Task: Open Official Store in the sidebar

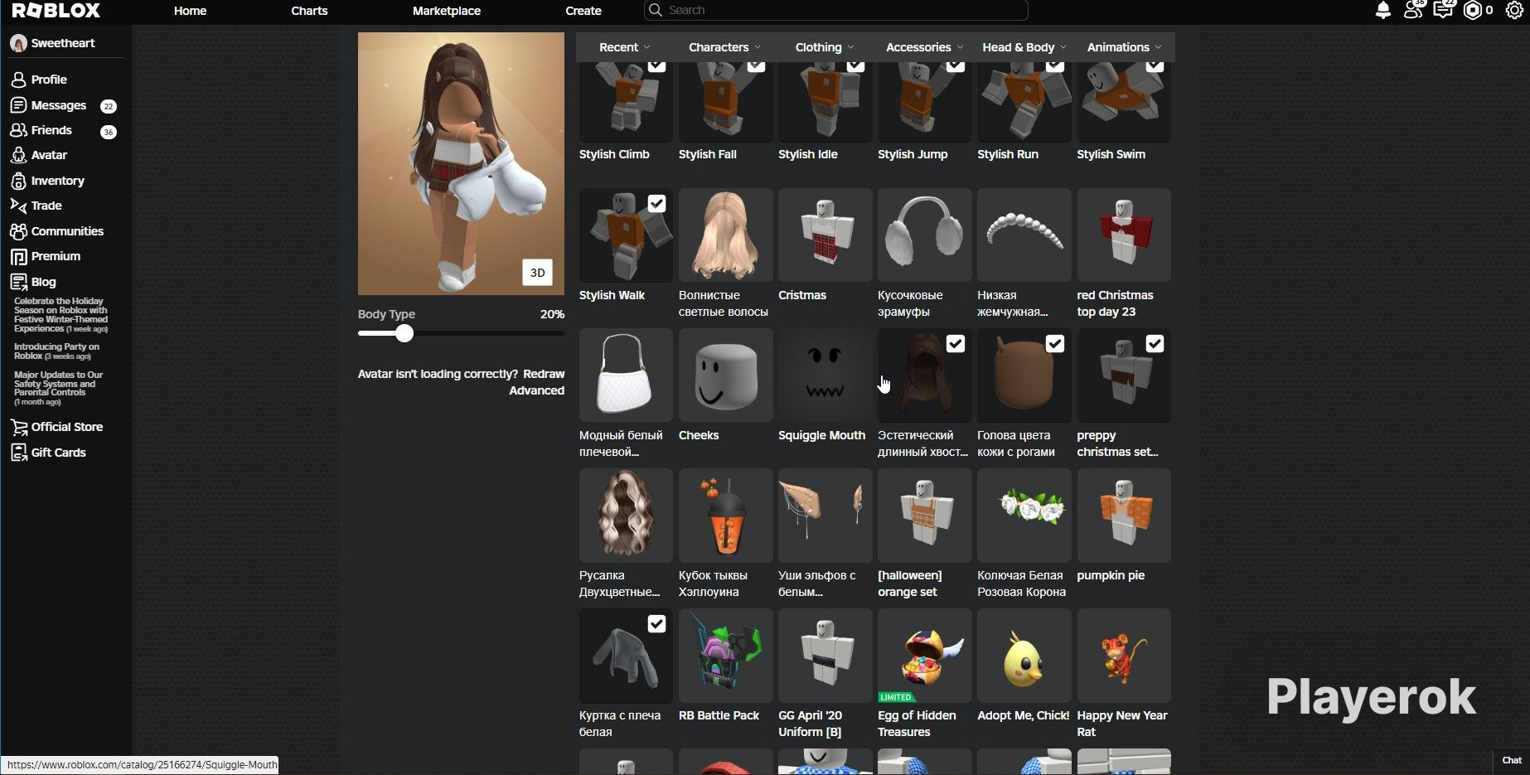Action: click(67, 427)
